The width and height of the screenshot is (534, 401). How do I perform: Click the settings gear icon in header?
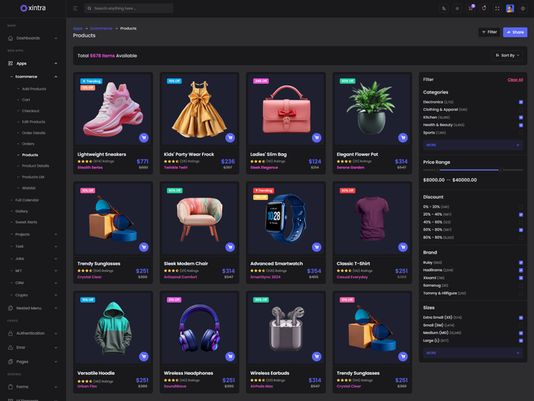pos(523,9)
